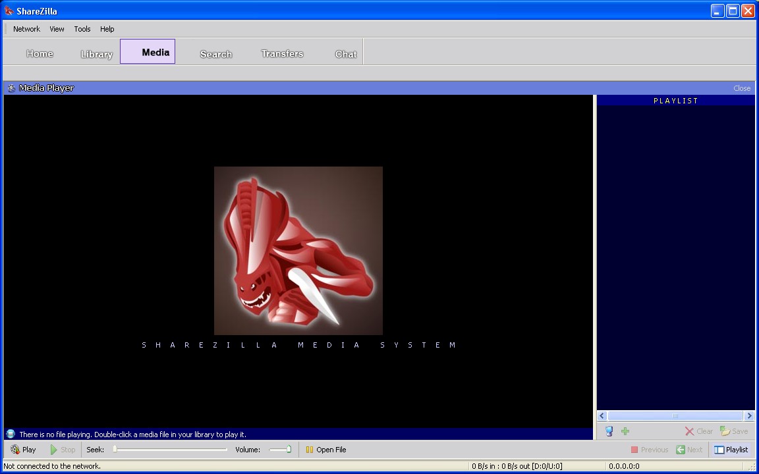Click the info icon beside the no-file message

(11, 434)
